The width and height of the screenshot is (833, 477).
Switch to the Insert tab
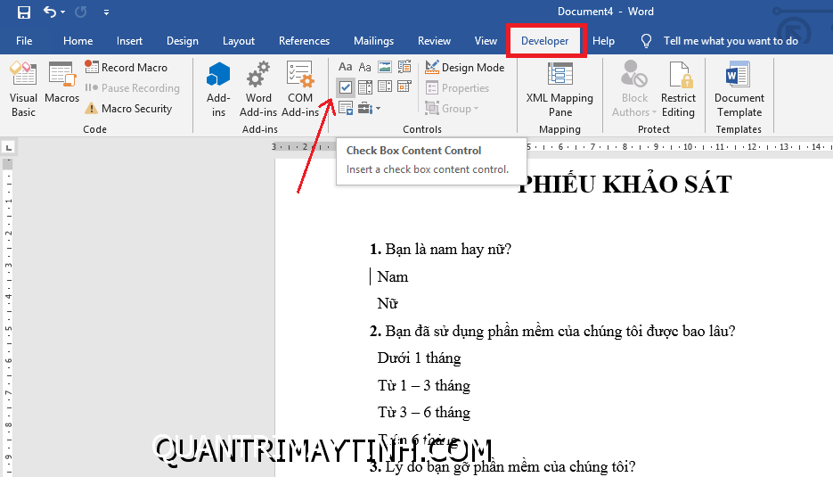[129, 41]
